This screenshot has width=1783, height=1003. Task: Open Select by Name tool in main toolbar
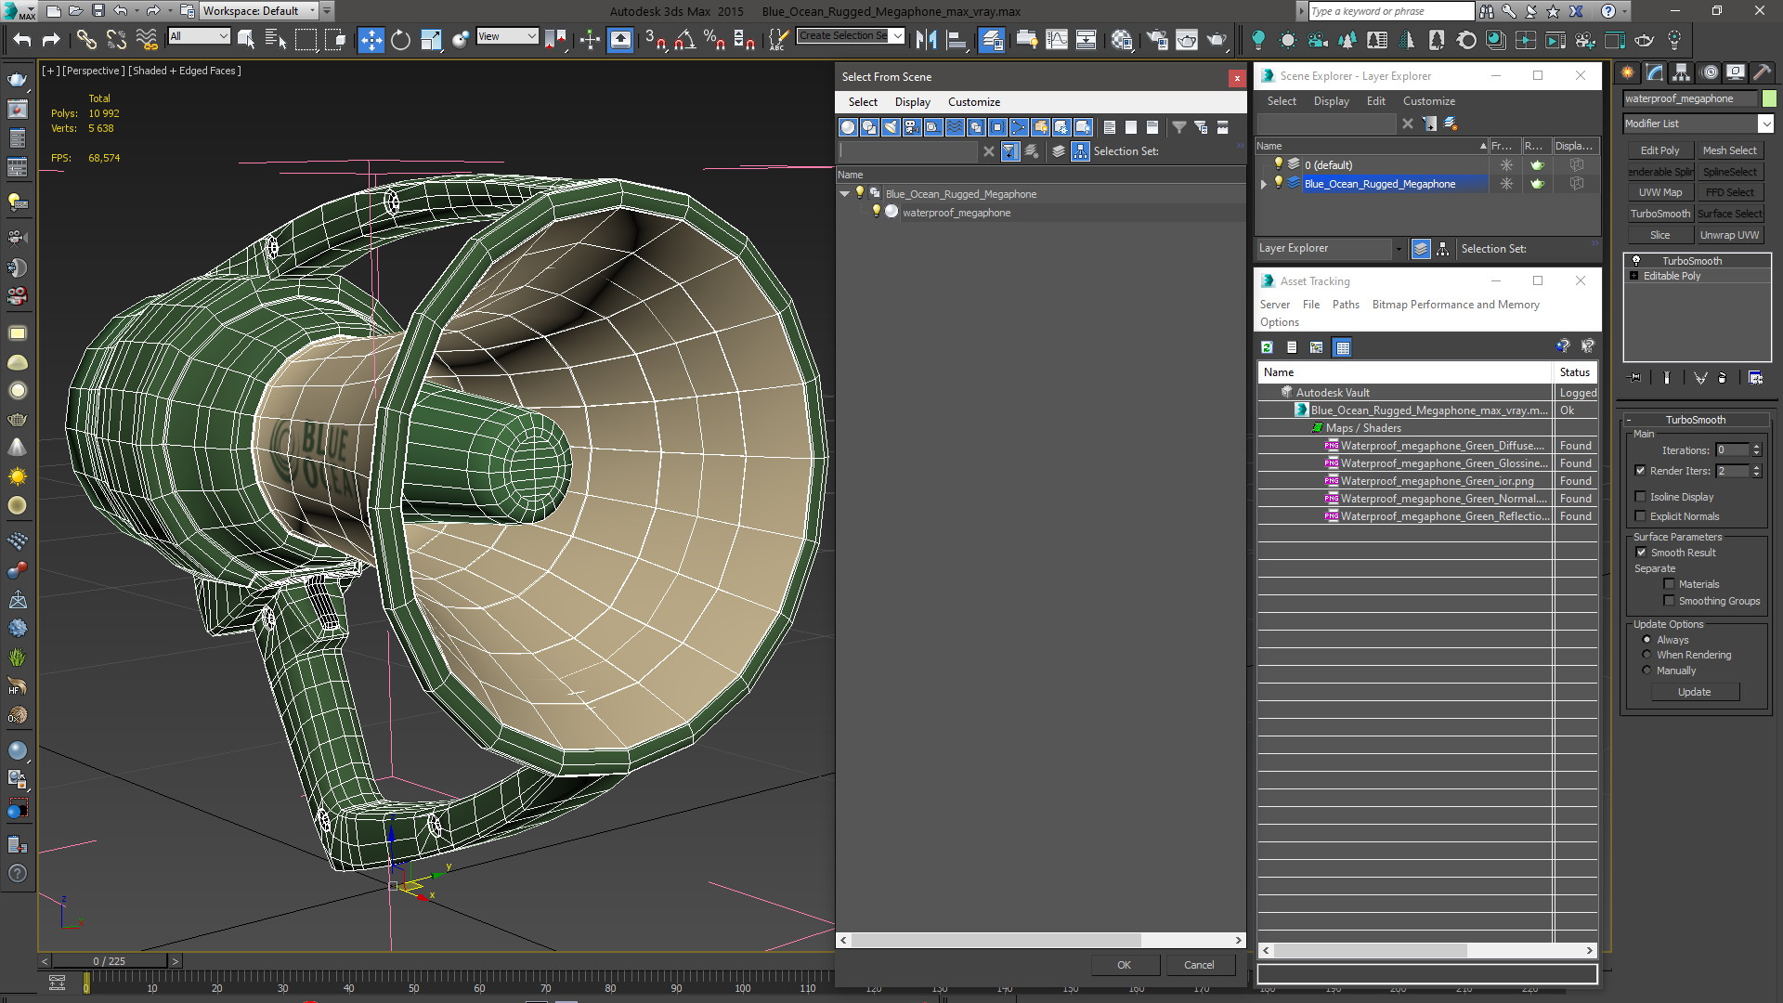coord(276,40)
